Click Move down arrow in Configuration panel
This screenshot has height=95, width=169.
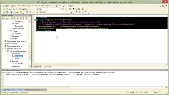coord(27,18)
